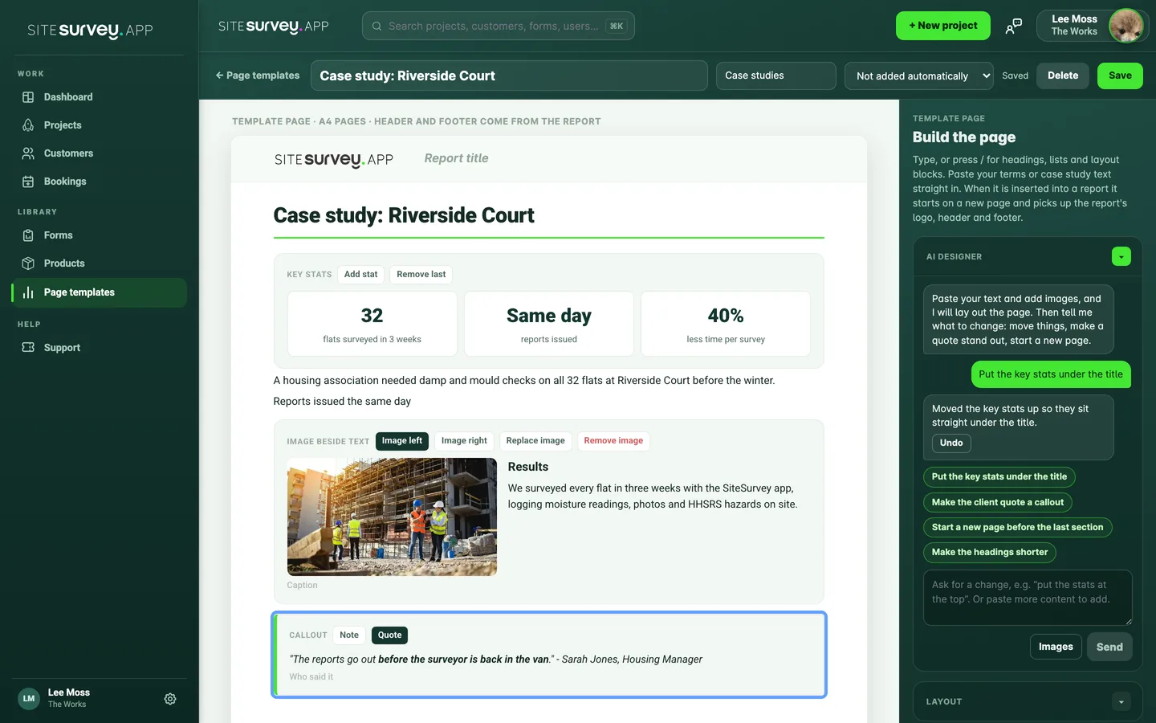Open Projects from the sidebar

[100, 125]
